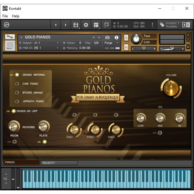Select the STUDIO GRAND option

point(17,92)
